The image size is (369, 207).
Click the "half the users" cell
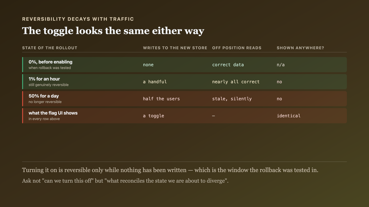click(x=161, y=99)
